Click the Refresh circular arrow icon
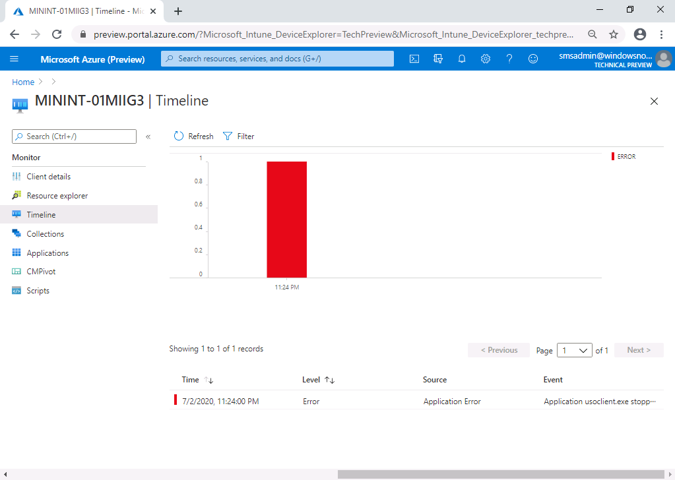This screenshot has width=675, height=480. click(179, 136)
